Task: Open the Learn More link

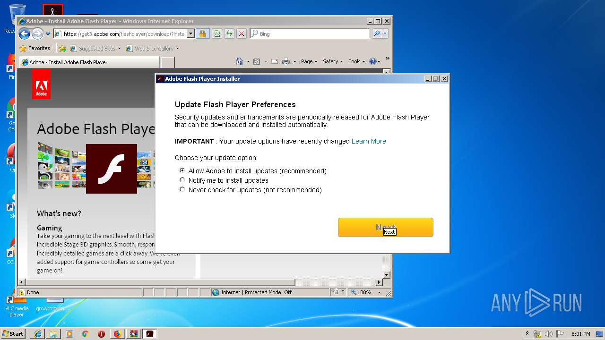Action: [x=369, y=141]
